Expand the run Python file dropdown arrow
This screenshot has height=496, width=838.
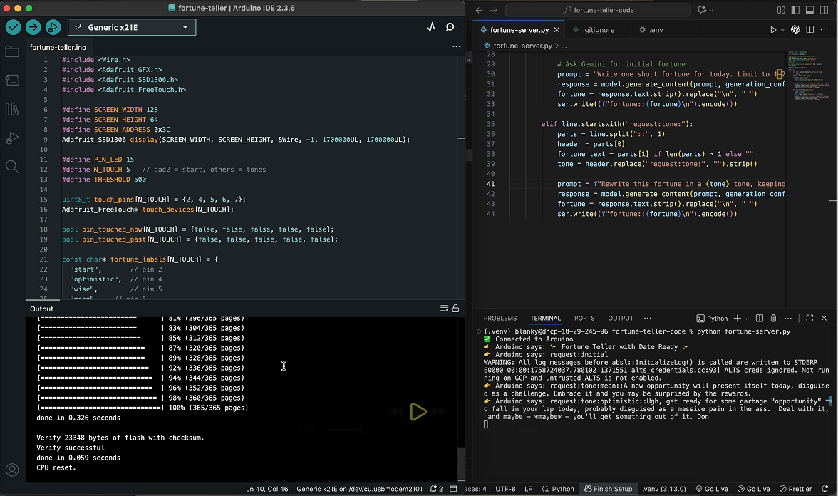pos(783,30)
